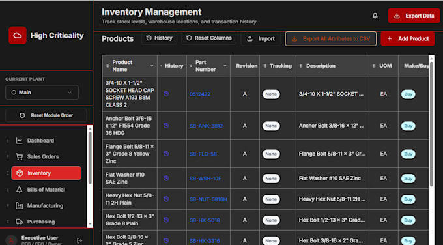Expand Product Name column sort chevron
443x245 pixels.
click(x=152, y=66)
